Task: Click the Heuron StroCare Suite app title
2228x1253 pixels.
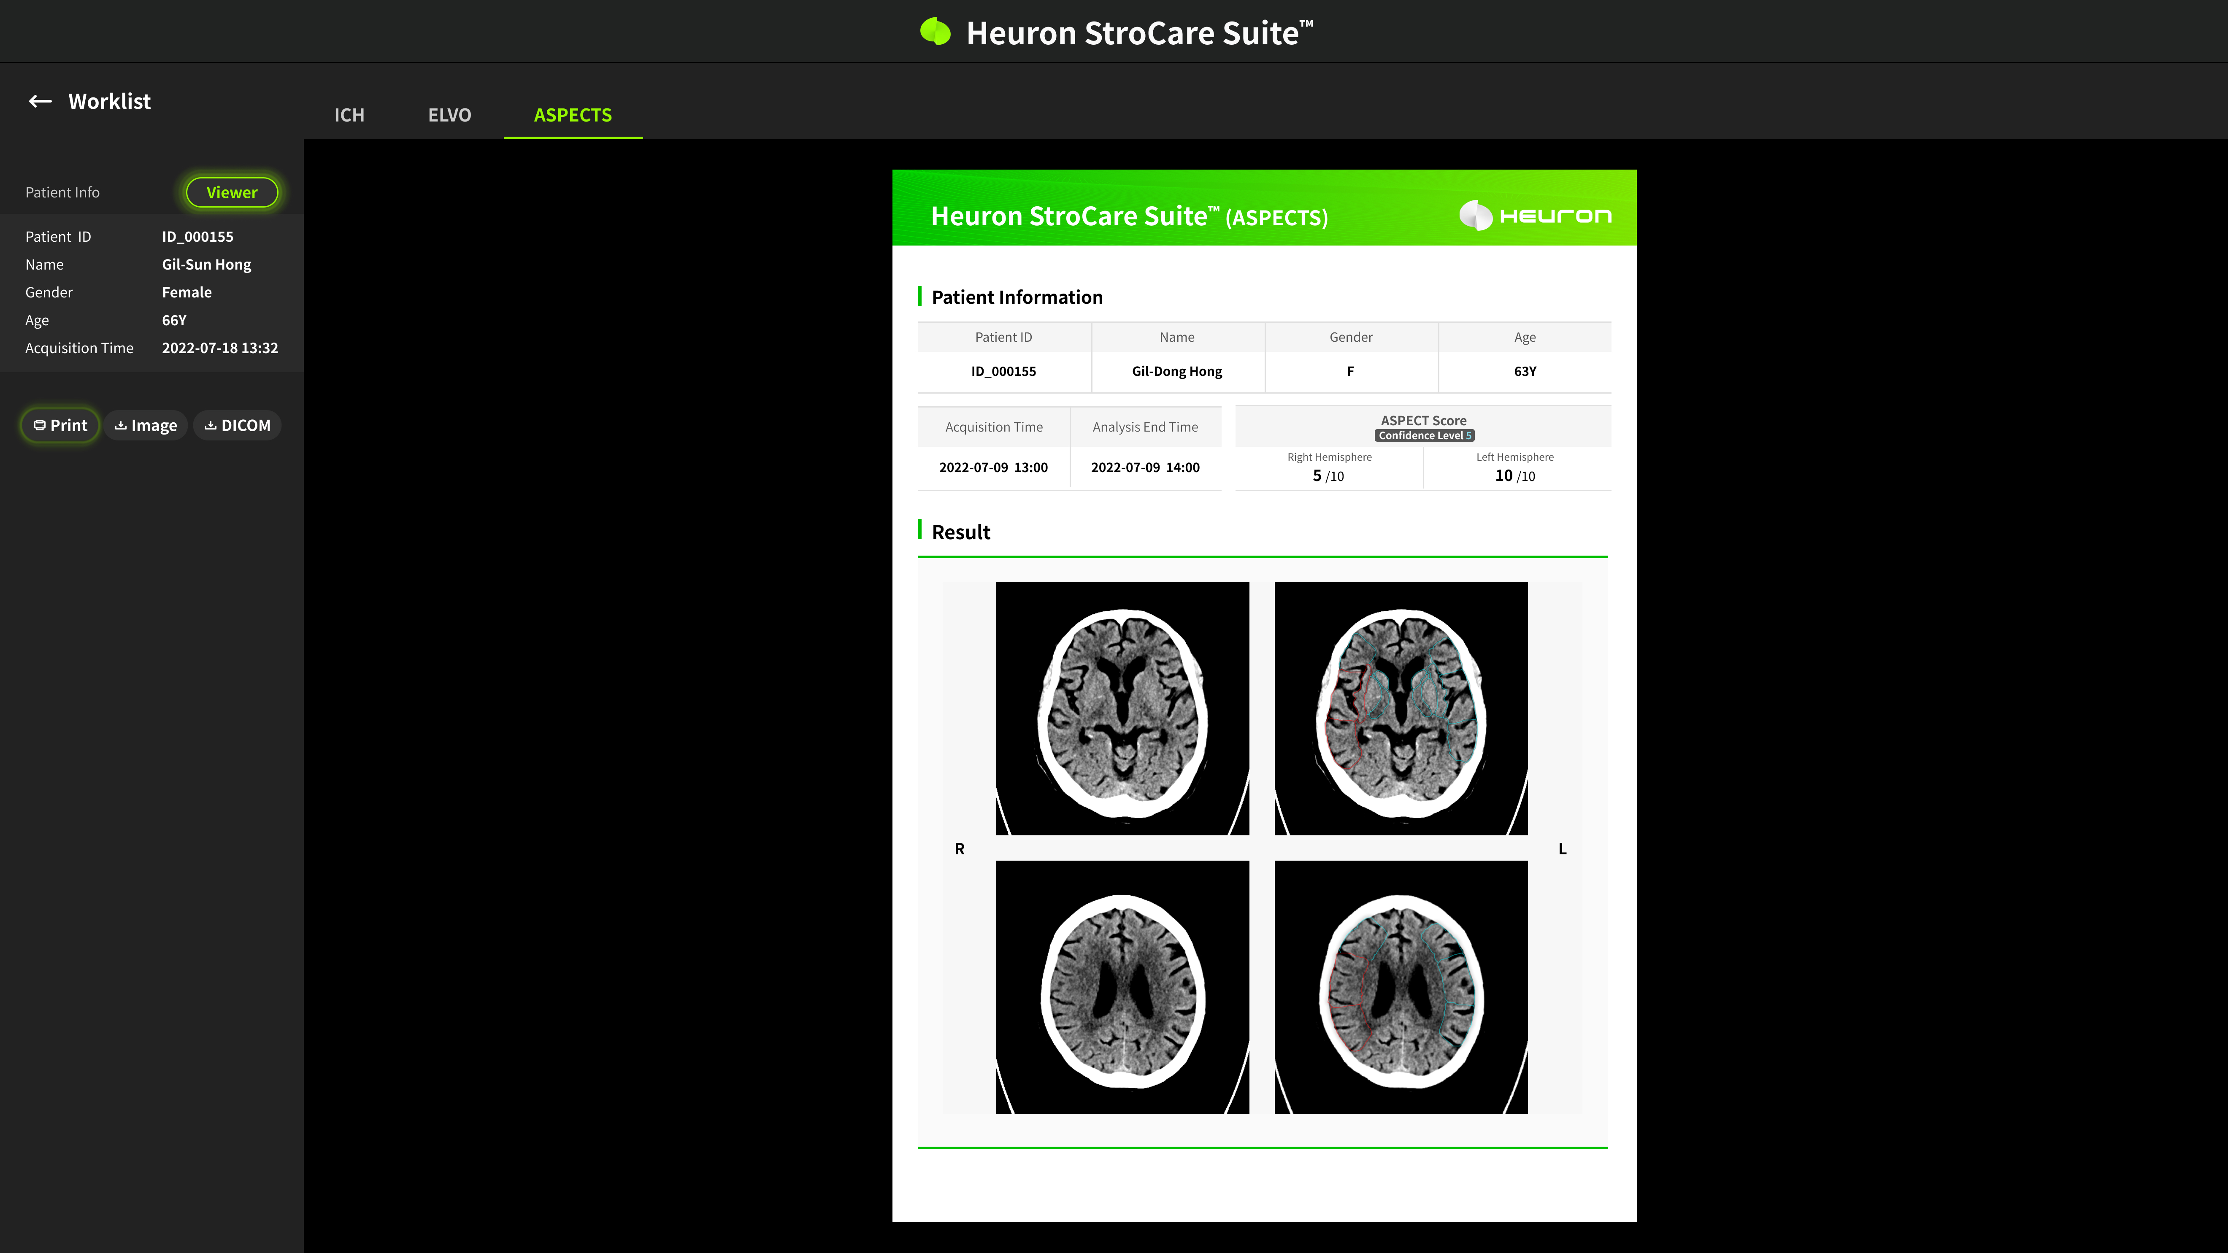Action: click(1140, 33)
